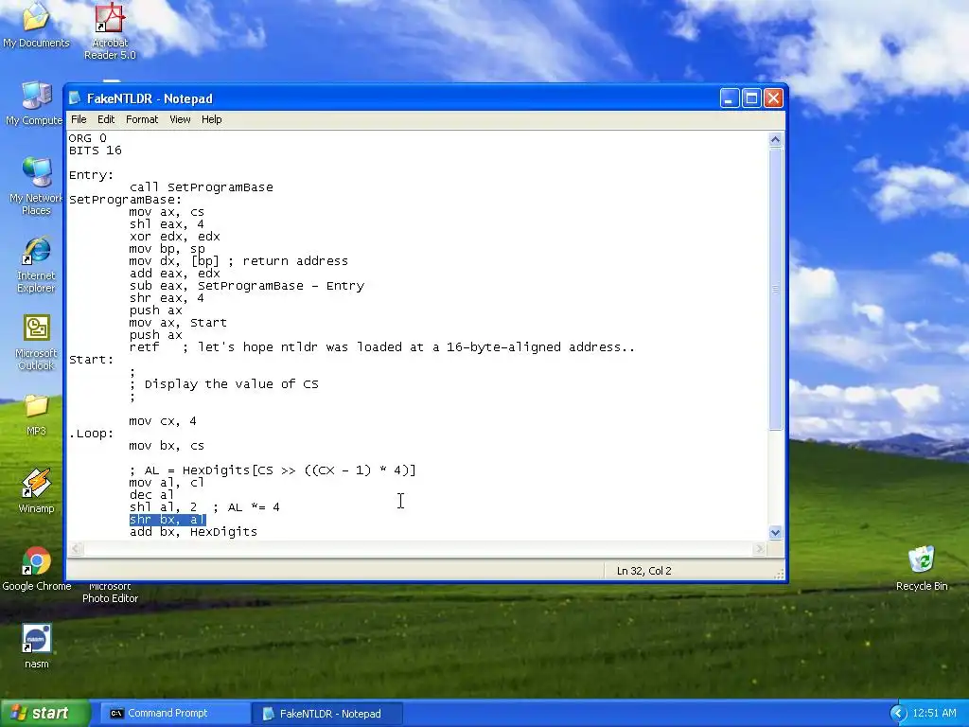Open the Format menu in Notepad
Viewport: 969px width, 727px height.
pyautogui.click(x=142, y=119)
